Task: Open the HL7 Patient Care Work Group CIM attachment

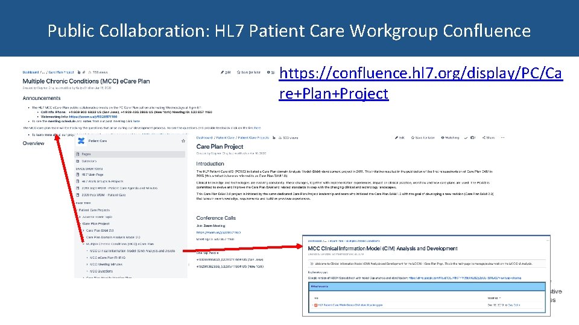Action: pyautogui.click(x=350, y=305)
